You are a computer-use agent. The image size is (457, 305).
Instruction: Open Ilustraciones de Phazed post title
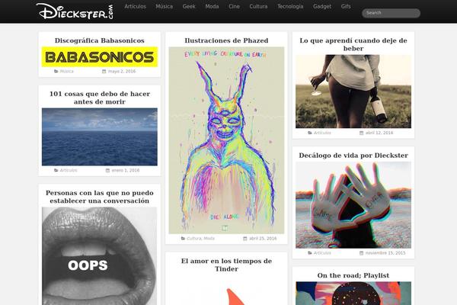point(226,40)
